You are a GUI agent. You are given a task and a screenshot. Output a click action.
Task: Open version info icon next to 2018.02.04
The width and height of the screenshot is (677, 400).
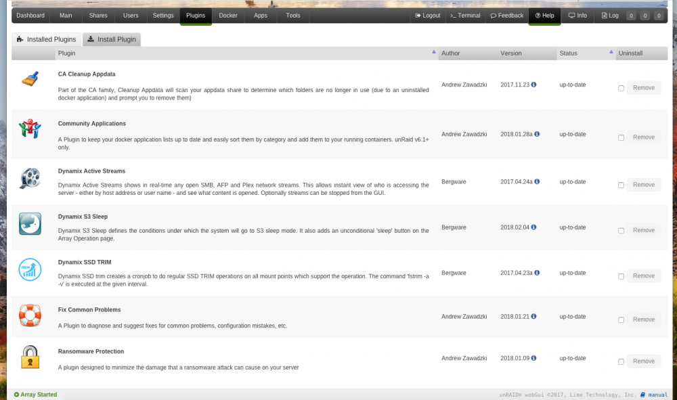(x=533, y=227)
